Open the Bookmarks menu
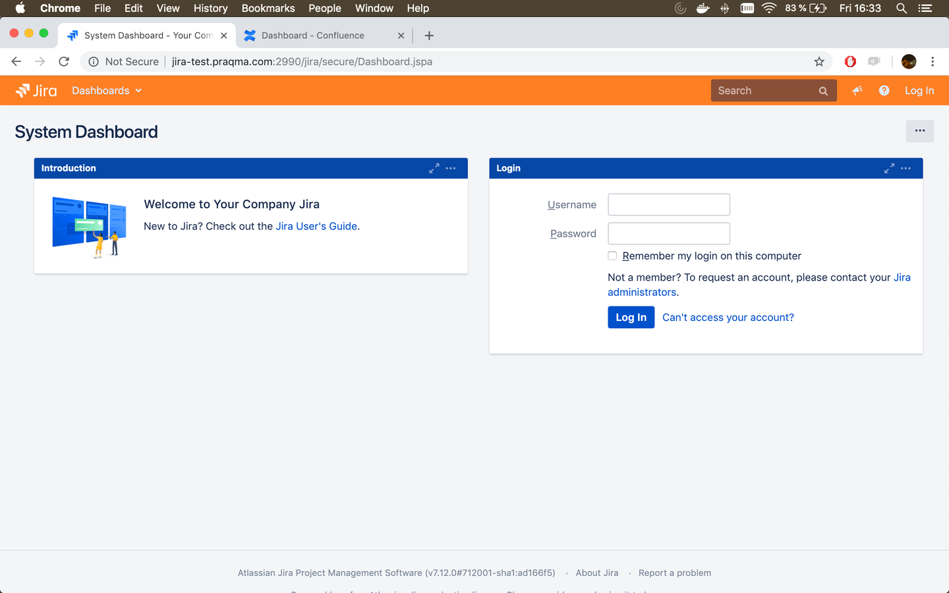Image resolution: width=949 pixels, height=593 pixels. click(268, 8)
